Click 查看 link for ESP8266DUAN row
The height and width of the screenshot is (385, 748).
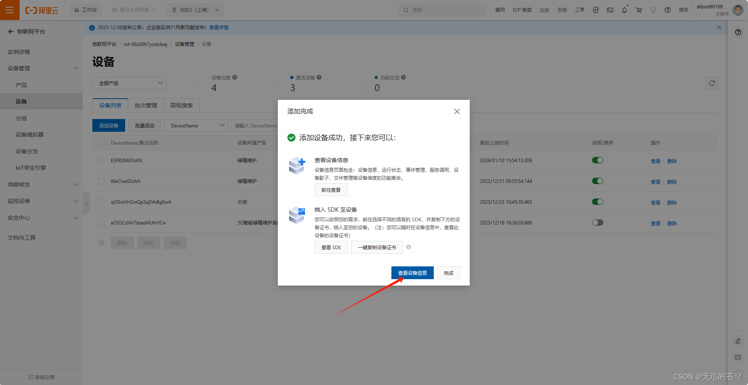(x=656, y=161)
